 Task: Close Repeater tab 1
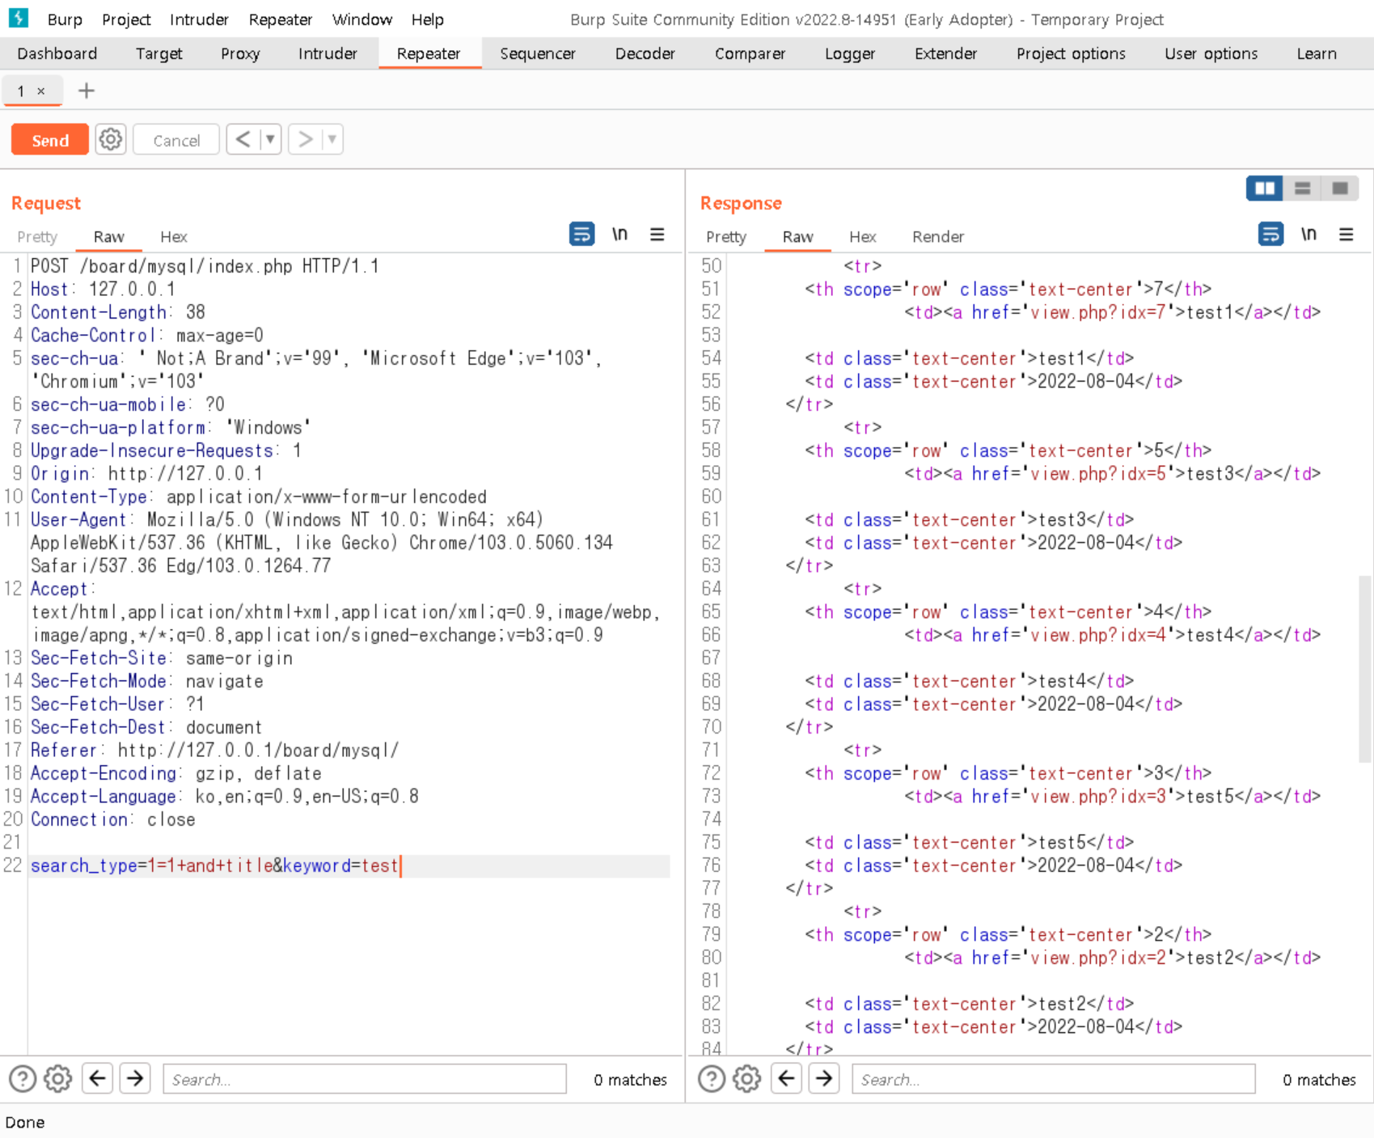click(x=41, y=91)
